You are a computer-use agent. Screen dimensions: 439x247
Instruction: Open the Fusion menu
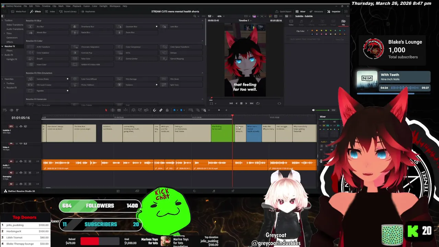(x=86, y=6)
